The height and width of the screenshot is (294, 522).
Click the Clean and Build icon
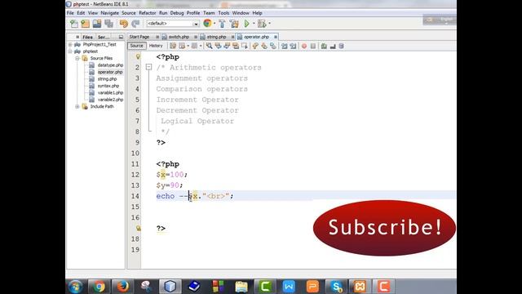tap(234, 24)
